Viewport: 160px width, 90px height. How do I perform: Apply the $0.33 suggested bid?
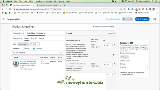tap(93, 64)
